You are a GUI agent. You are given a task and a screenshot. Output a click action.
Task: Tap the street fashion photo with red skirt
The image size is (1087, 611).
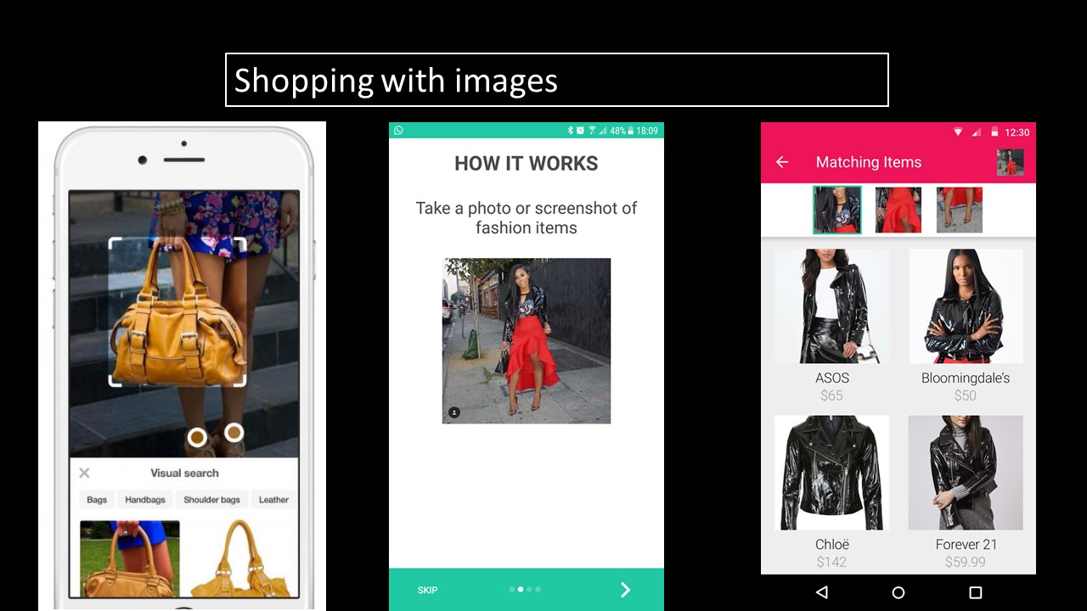click(527, 340)
